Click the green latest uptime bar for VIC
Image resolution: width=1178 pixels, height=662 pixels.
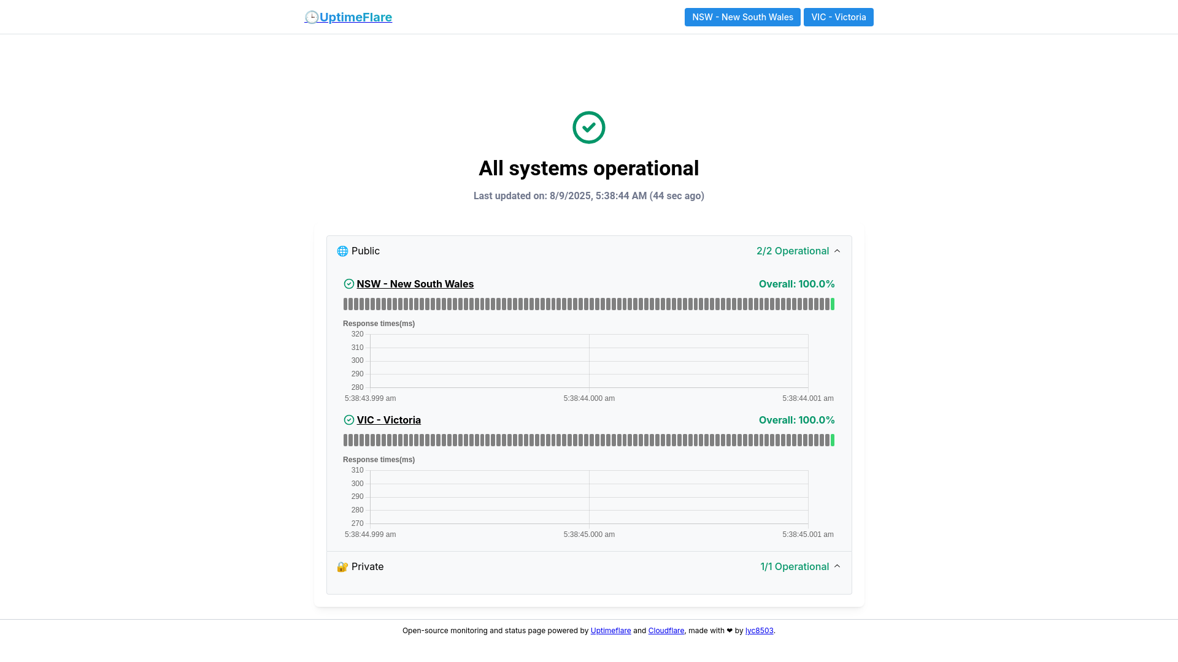(833, 440)
